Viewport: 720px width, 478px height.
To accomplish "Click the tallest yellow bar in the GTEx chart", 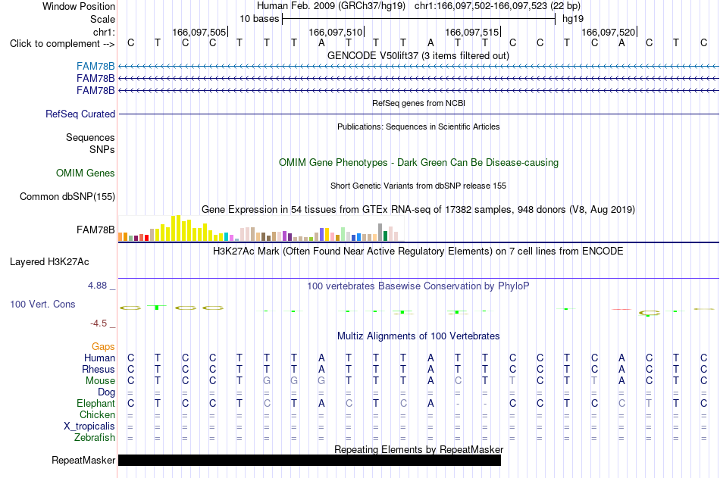I will pyautogui.click(x=178, y=228).
